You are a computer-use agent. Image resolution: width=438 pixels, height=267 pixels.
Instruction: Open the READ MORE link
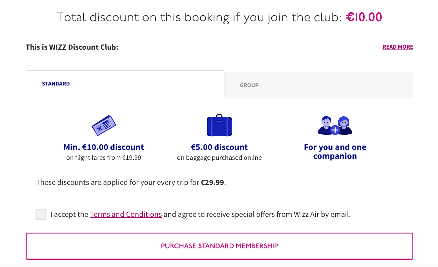(x=397, y=47)
